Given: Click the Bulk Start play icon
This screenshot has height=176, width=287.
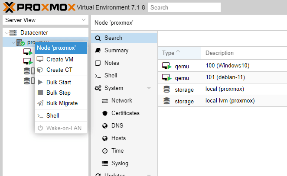Looking at the screenshot, I should click(x=40, y=82).
